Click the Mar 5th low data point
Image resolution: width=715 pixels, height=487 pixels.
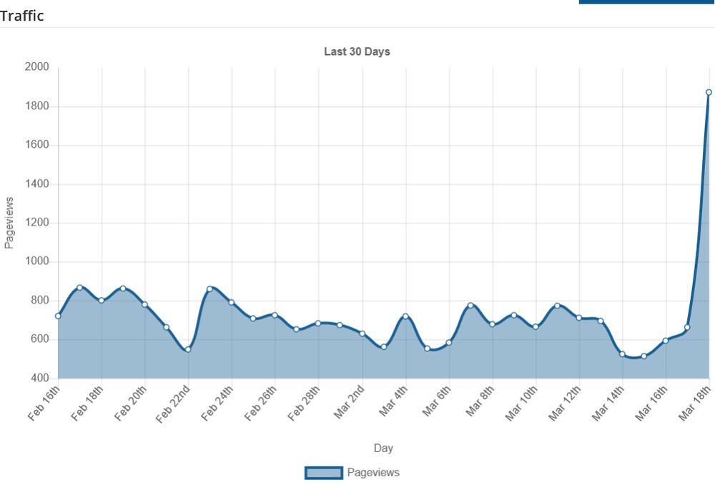coord(428,348)
